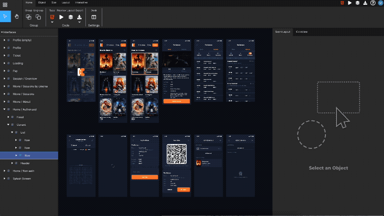
Task: Select the loading spinner artboard
Action: coord(113,166)
